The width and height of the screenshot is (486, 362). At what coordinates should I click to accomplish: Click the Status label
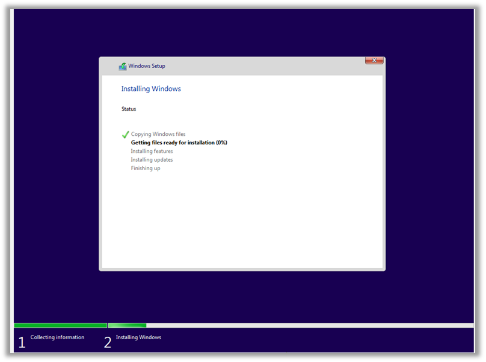pyautogui.click(x=129, y=109)
